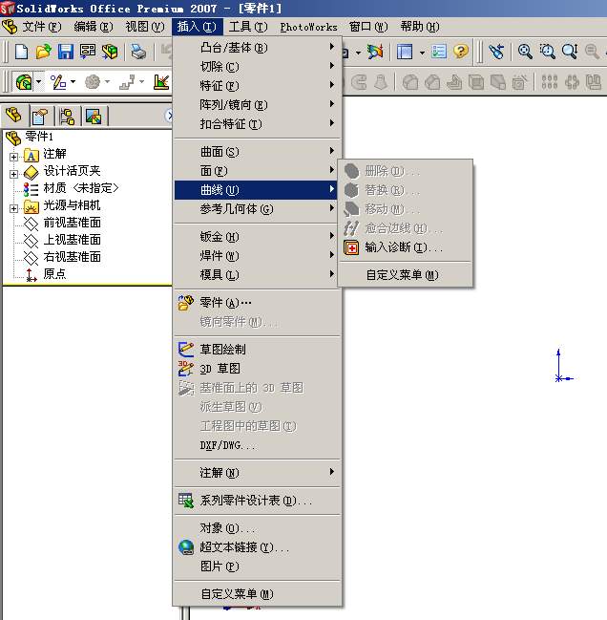Open the 参考几何体(G) submenu
The image size is (607, 620).
(x=257, y=209)
